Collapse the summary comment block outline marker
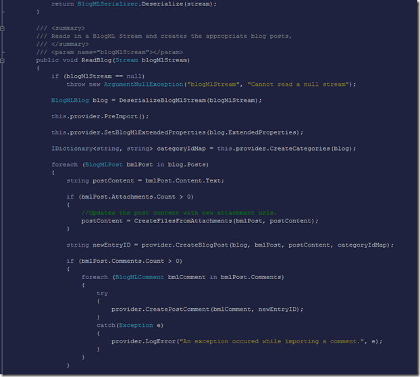420x377 pixels. (x=2, y=28)
